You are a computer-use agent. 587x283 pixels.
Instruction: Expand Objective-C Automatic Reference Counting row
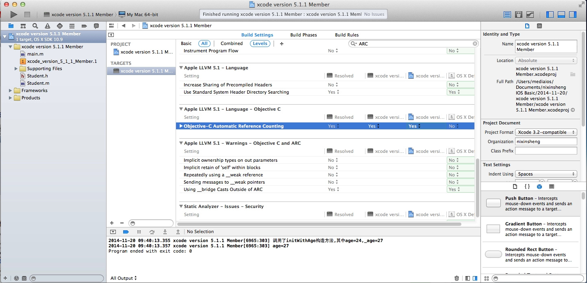click(181, 126)
